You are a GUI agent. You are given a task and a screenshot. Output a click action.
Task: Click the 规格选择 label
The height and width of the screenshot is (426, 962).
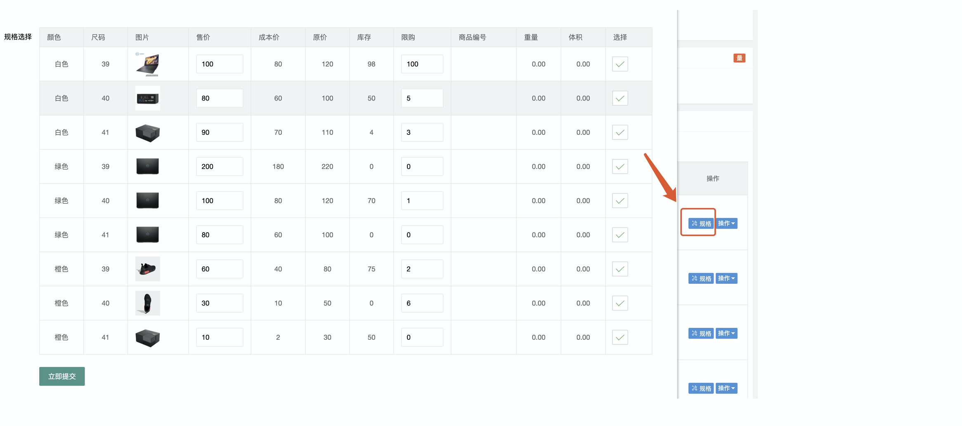click(x=18, y=37)
